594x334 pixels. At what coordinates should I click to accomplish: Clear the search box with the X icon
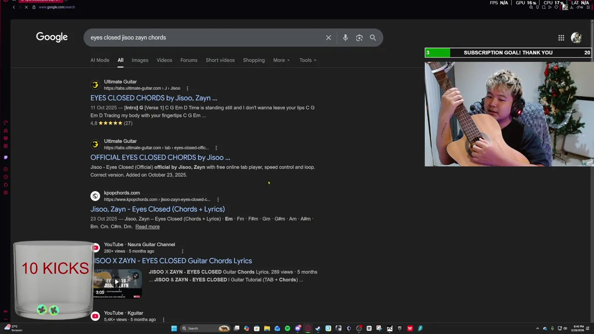[x=329, y=38]
